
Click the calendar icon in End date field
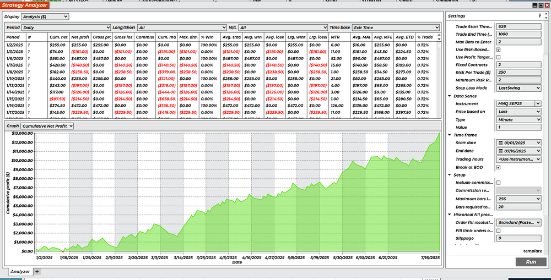click(501, 151)
